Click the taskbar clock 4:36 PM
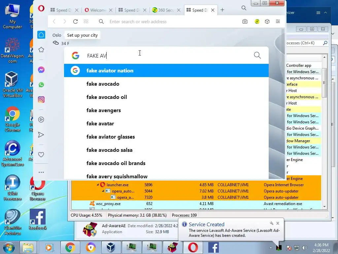The width and height of the screenshot is (338, 254). point(321,248)
